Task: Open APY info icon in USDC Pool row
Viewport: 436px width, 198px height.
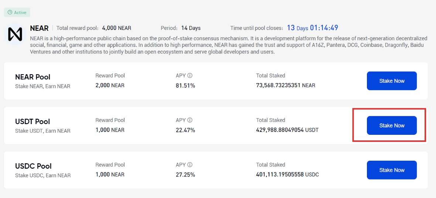Action: (190, 165)
